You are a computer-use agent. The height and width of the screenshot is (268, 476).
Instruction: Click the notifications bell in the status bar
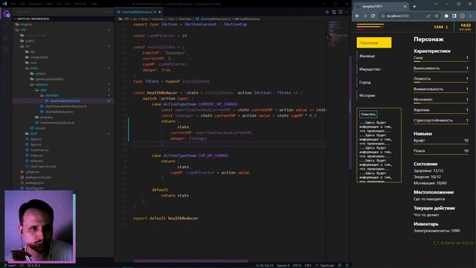coord(347,265)
